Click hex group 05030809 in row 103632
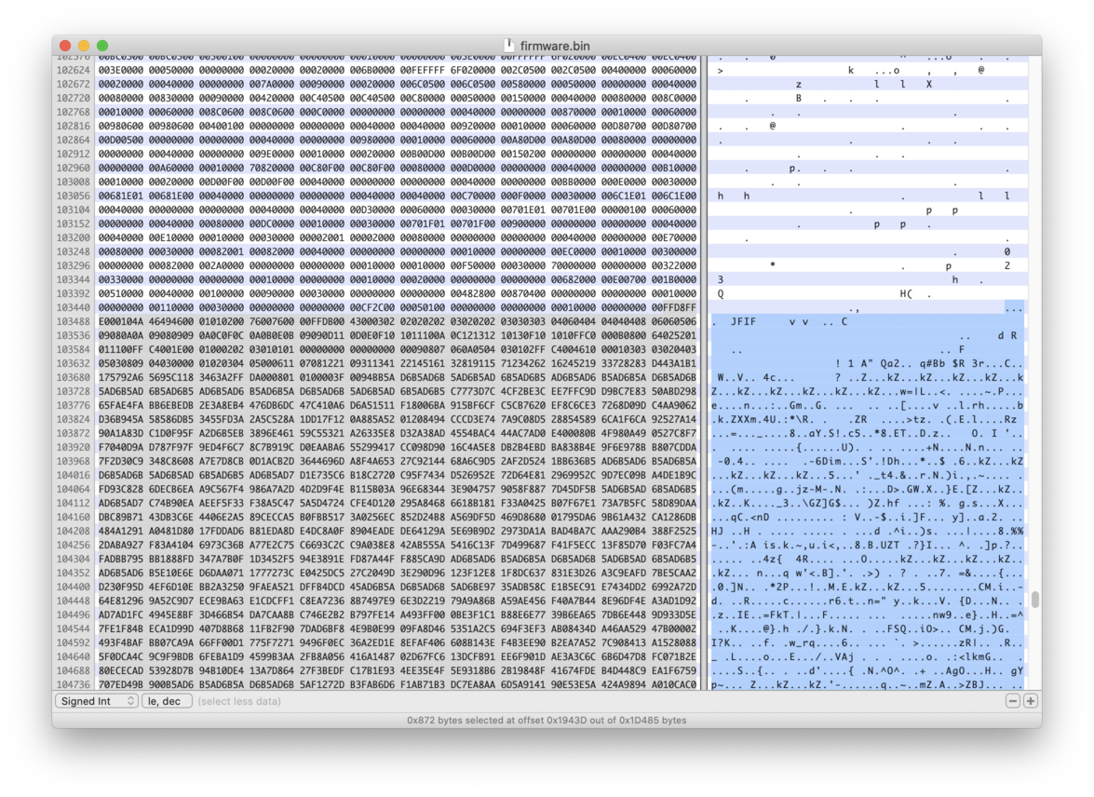 click(x=121, y=364)
